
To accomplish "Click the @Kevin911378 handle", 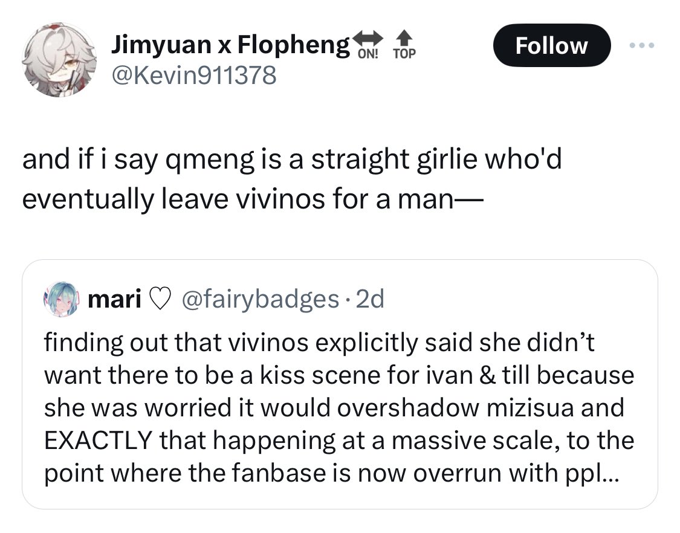I will [194, 75].
